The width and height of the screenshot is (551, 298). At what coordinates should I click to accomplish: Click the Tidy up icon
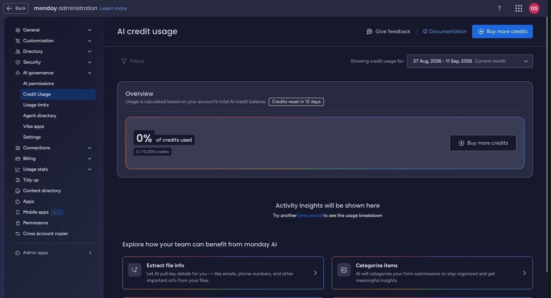pyautogui.click(x=18, y=180)
